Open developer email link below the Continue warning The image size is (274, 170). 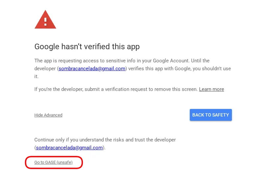69,148
